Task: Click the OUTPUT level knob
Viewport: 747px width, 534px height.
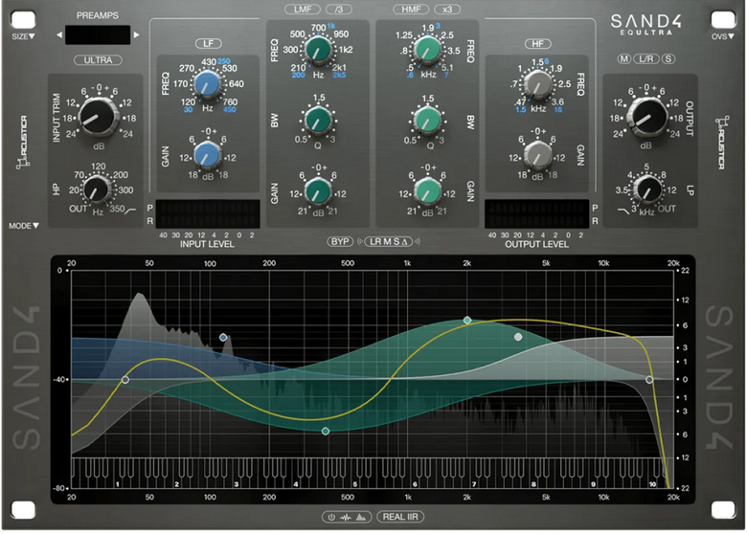Action: click(646, 117)
